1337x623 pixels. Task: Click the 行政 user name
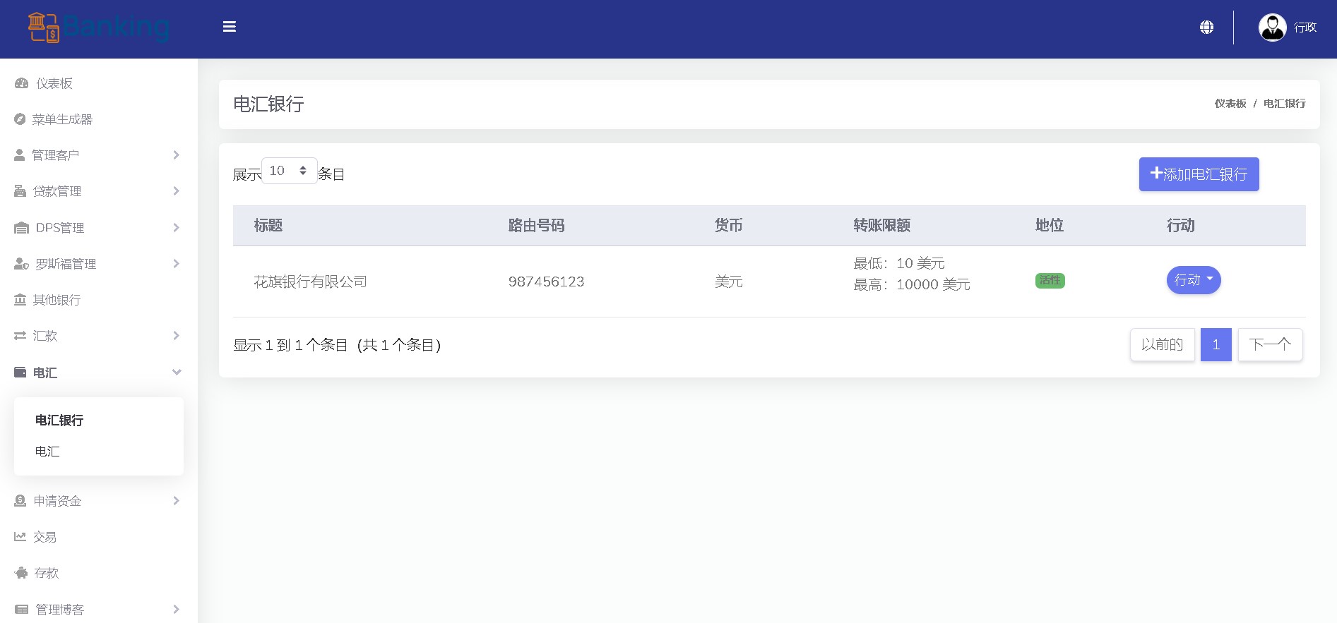[x=1305, y=28]
